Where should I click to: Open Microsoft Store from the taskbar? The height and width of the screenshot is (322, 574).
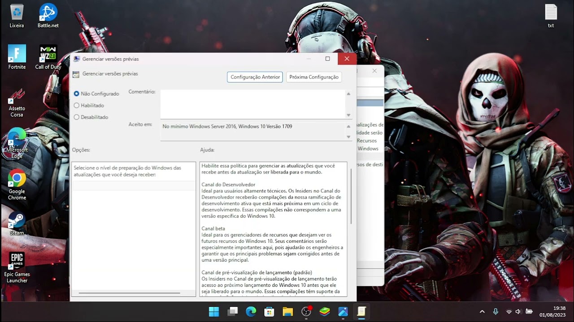269,312
